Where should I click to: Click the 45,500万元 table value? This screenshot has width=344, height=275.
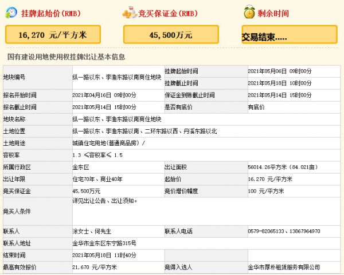click(x=87, y=192)
